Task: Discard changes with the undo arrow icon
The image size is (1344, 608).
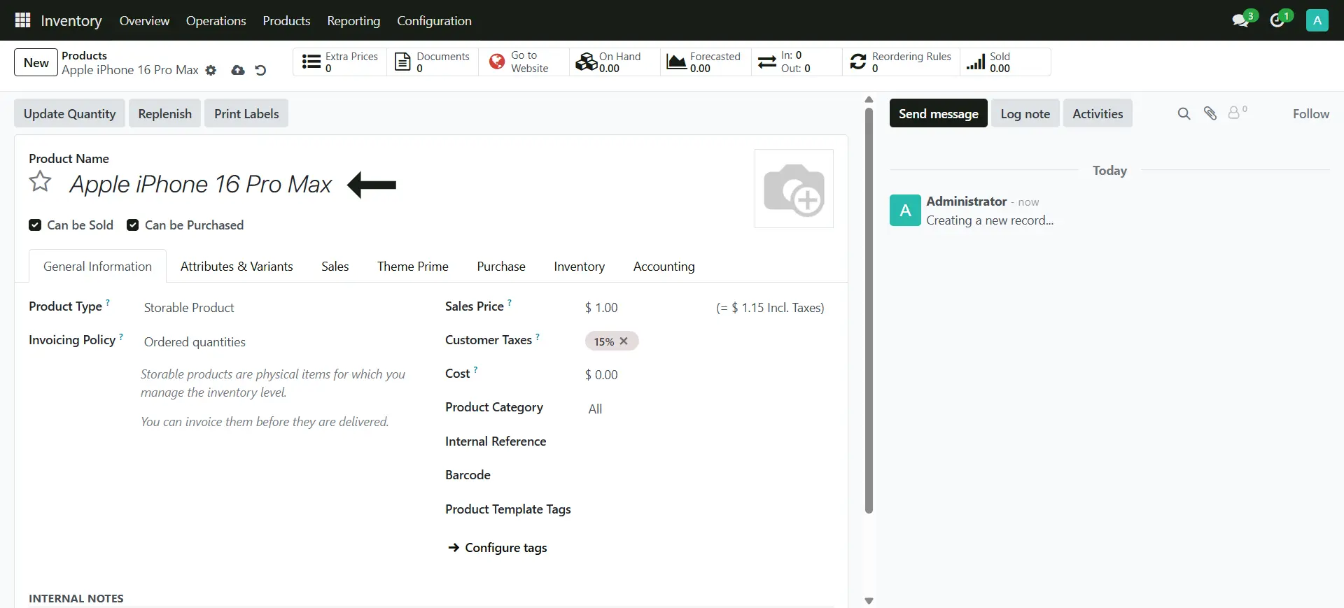Action: [x=260, y=71]
